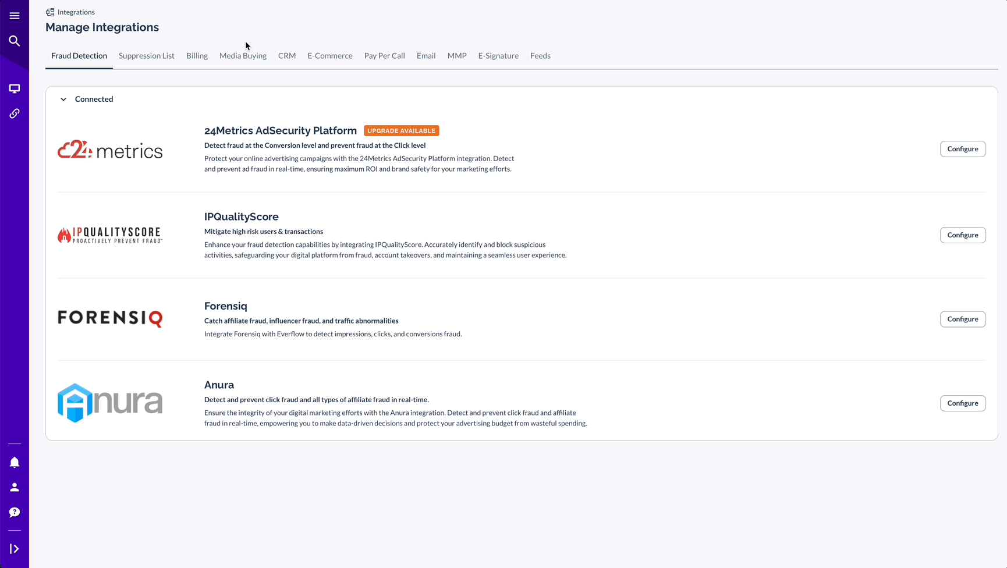
Task: Click the IPQualityScore logo
Action: (x=110, y=235)
